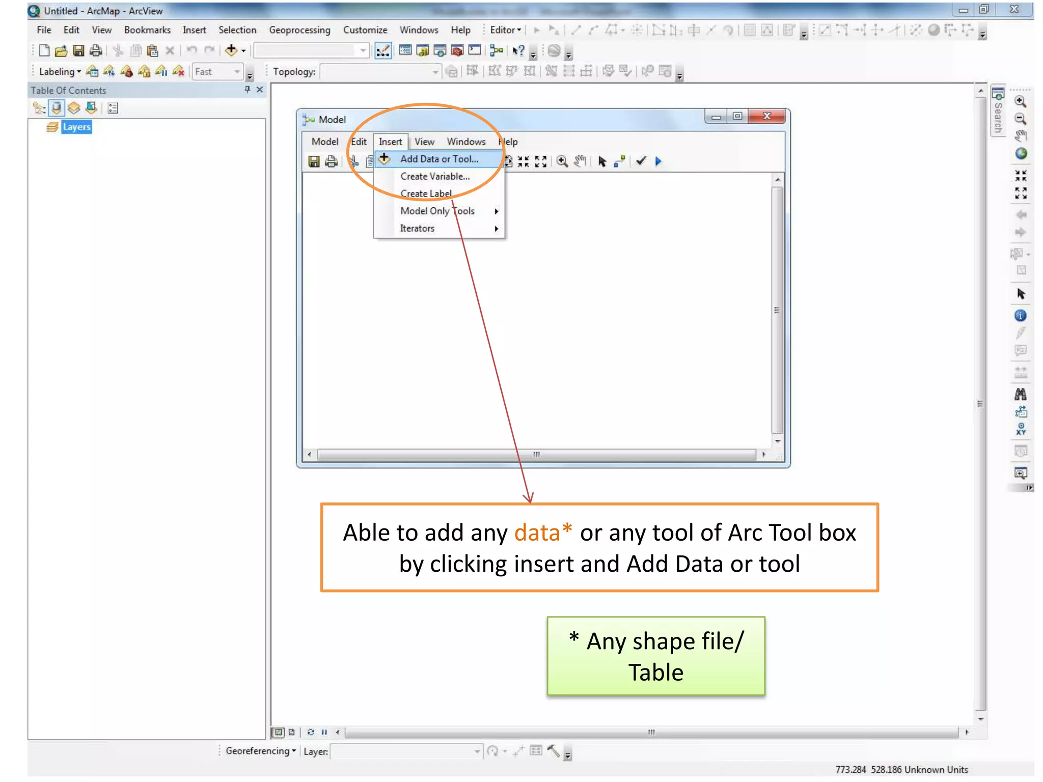The height and width of the screenshot is (782, 1043).
Task: Click the Validate checkmark in Model toolbar
Action: (x=641, y=161)
